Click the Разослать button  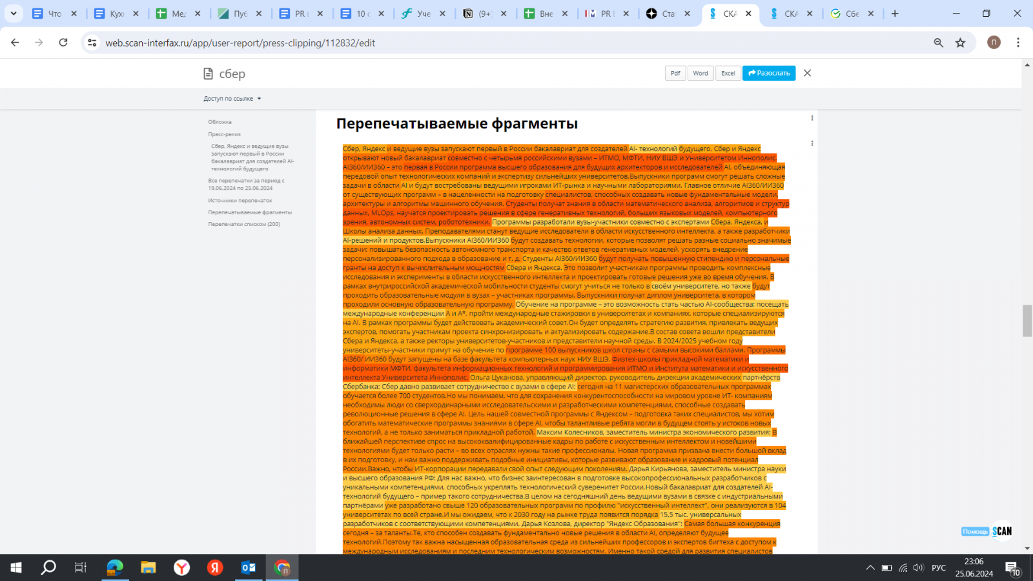pyautogui.click(x=768, y=73)
